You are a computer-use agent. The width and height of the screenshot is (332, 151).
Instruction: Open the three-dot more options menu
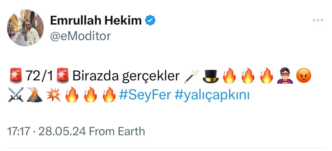pyautogui.click(x=318, y=20)
